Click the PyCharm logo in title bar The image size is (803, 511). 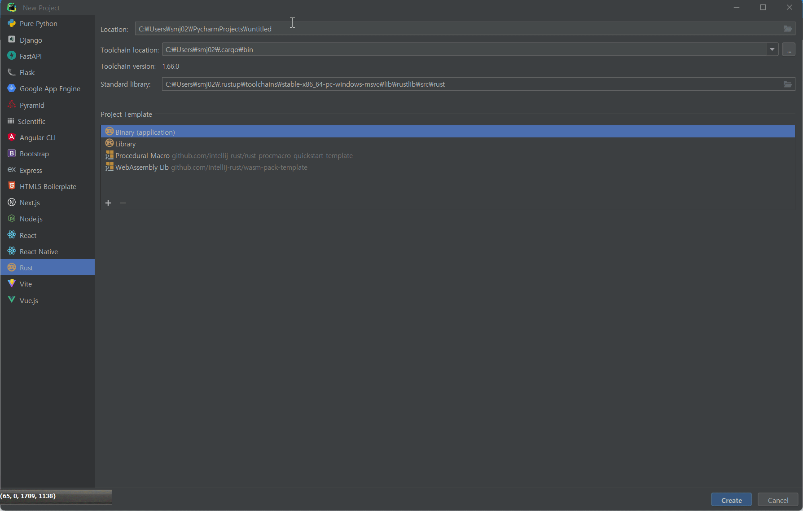click(x=12, y=8)
